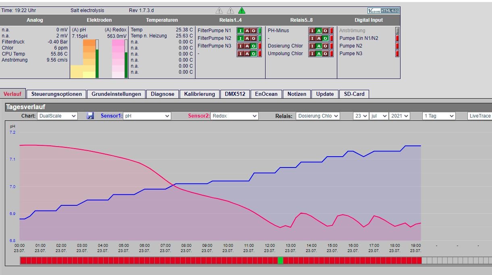Expand the Sensor2 Redox dropdown
Screen dimensions: 492x275
(235, 116)
